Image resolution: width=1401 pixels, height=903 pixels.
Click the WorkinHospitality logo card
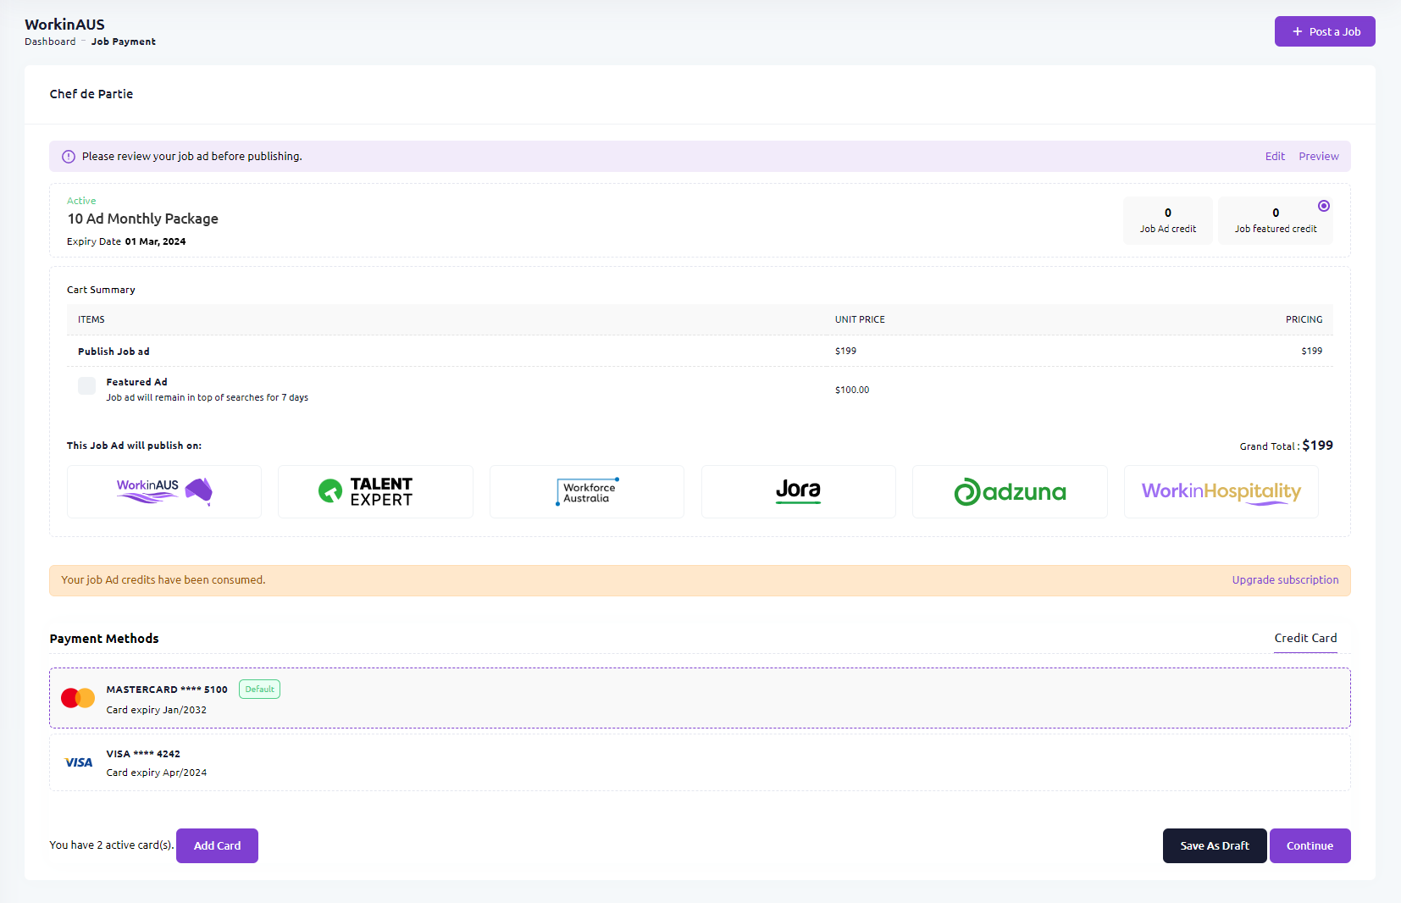tap(1221, 491)
